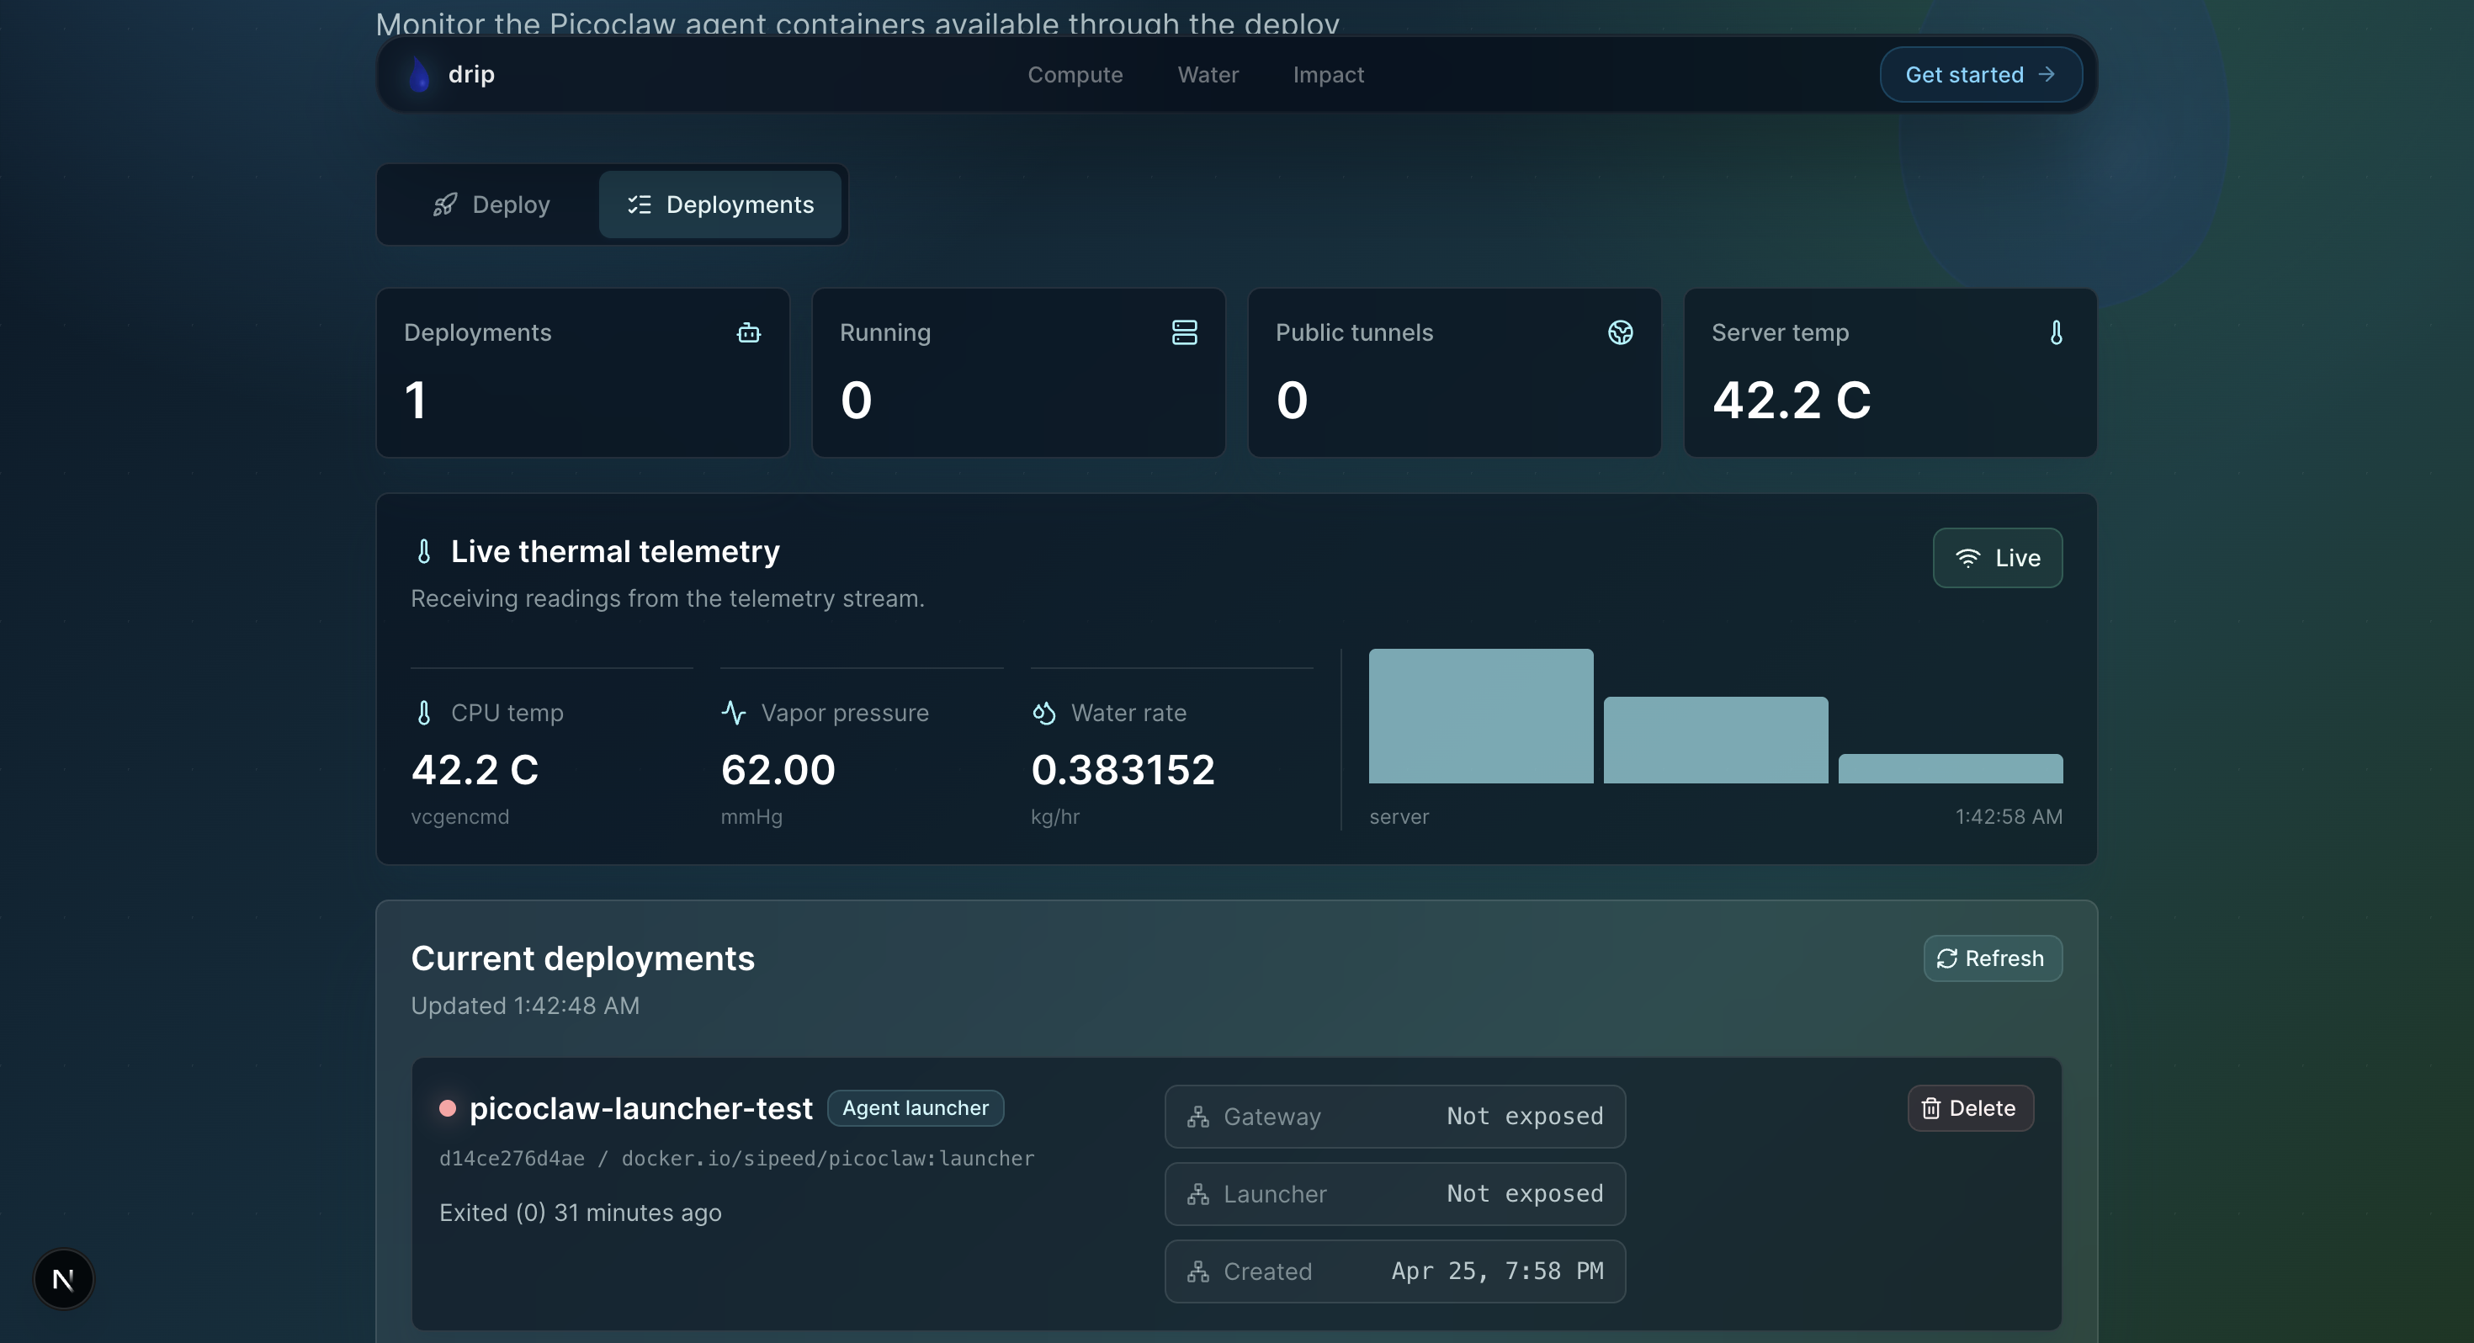Click the tallest telemetry chart bar
This screenshot has width=2474, height=1343.
click(x=1480, y=716)
